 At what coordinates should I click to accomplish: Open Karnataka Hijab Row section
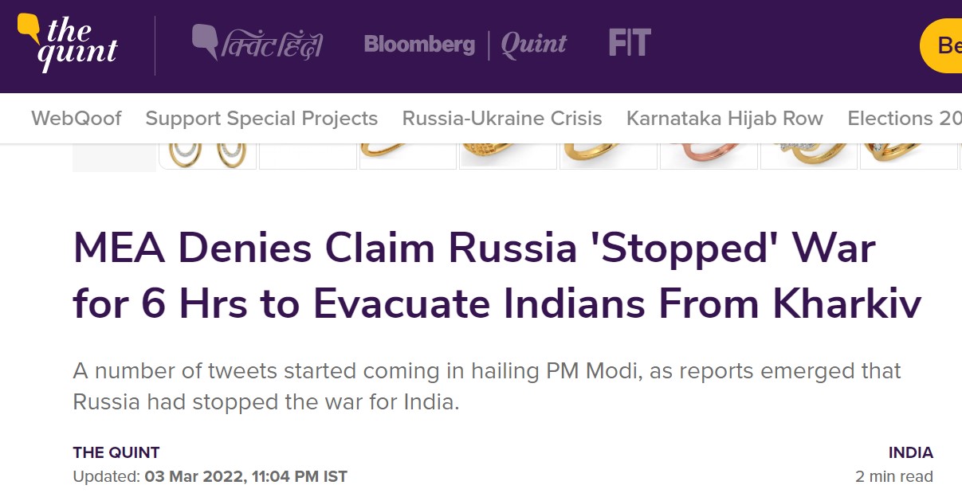[724, 119]
